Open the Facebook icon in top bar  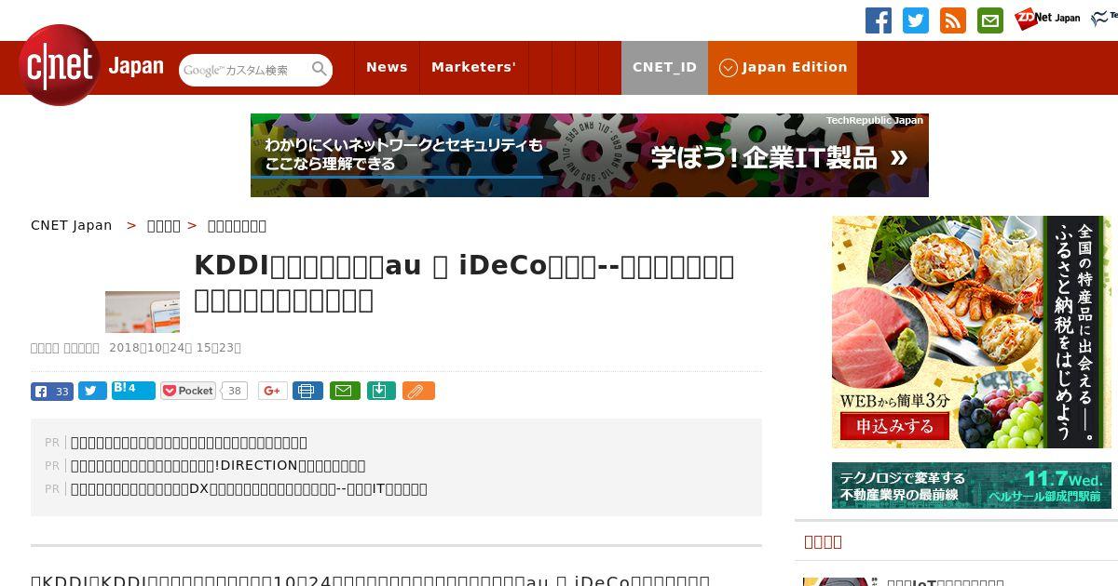coord(879,20)
